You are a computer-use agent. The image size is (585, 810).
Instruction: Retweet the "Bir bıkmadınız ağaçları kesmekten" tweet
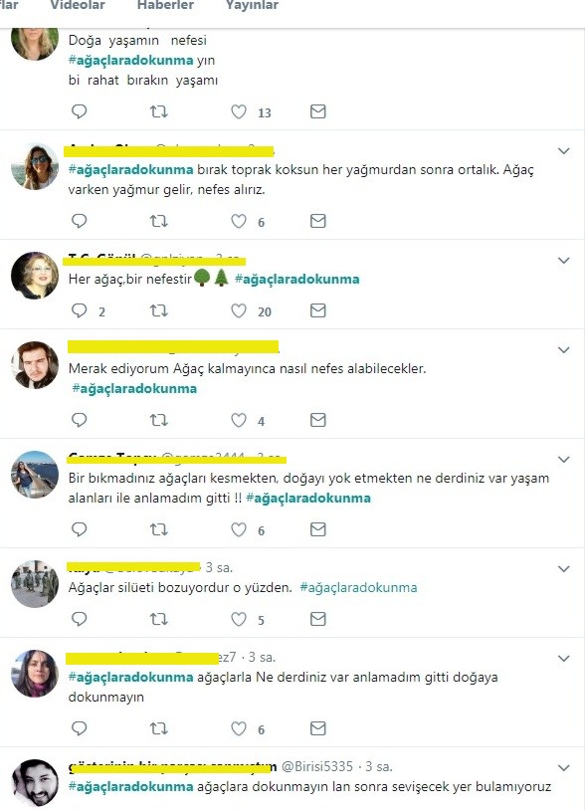pyautogui.click(x=158, y=529)
